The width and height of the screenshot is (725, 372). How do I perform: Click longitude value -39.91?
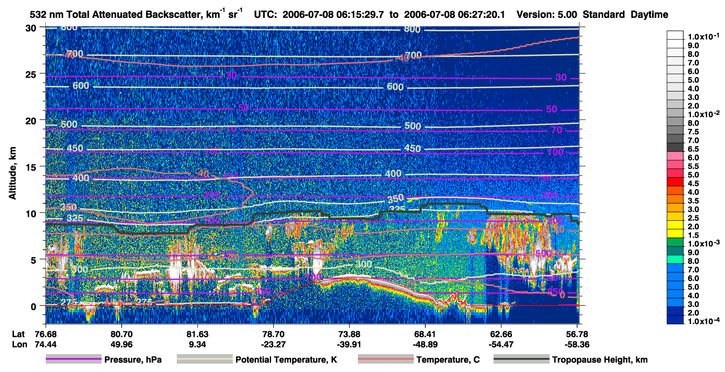pyautogui.click(x=349, y=344)
